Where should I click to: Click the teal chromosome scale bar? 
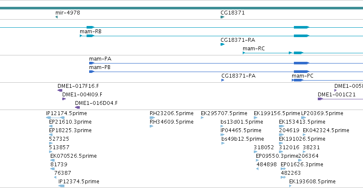(x=182, y=8)
